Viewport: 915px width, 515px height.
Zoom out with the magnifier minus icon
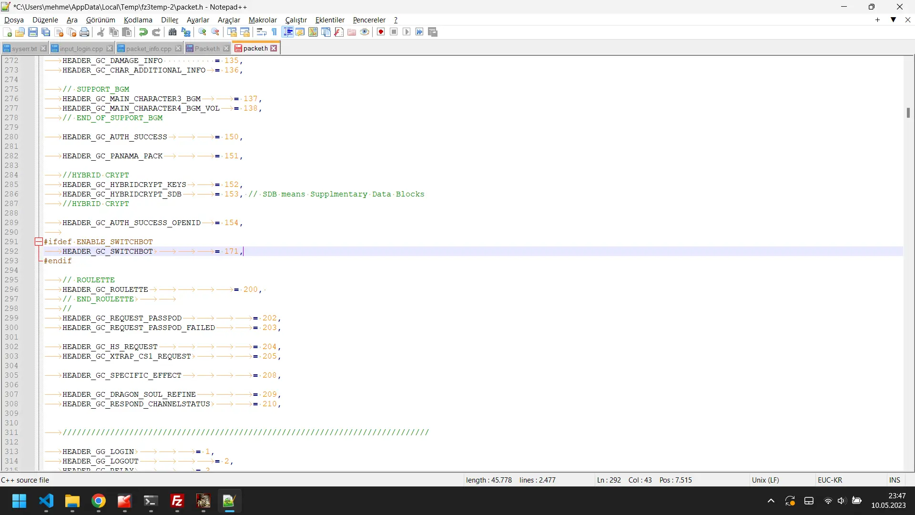(x=215, y=32)
